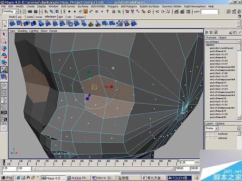Click the sel quick selection input field
The width and height of the screenshot is (242, 181).
coord(209,11)
